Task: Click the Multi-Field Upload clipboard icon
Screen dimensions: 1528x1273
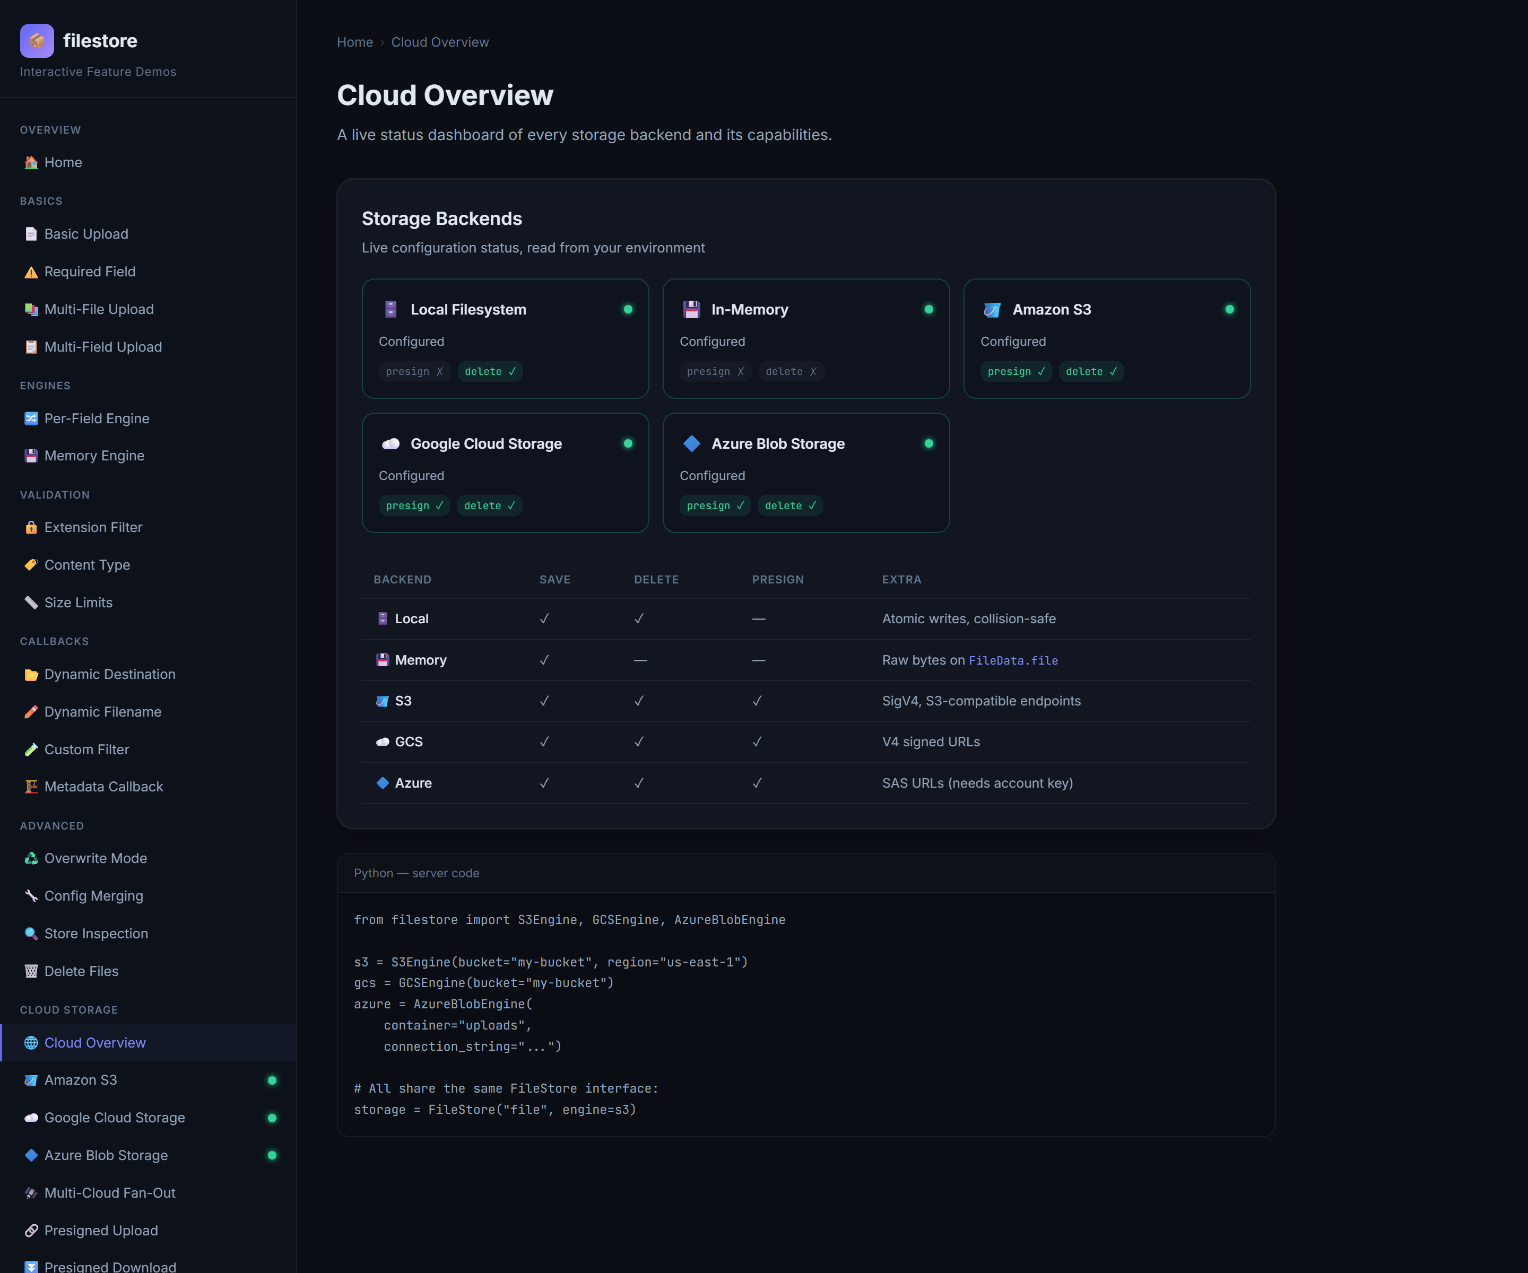Action: 31,347
